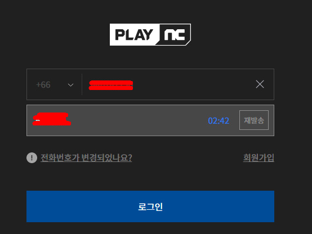Clear the phone number with X icon
312x234 pixels.
260,84
